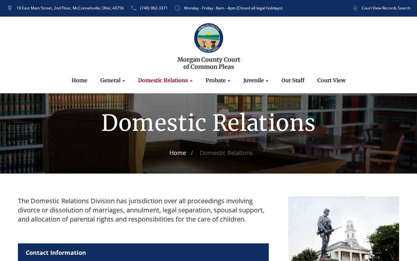Click the clock hours icon
This screenshot has width=417, height=261.
click(x=178, y=8)
